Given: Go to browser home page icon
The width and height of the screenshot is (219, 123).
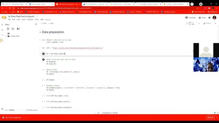Looking at the screenshot, I should tap(13, 8).
